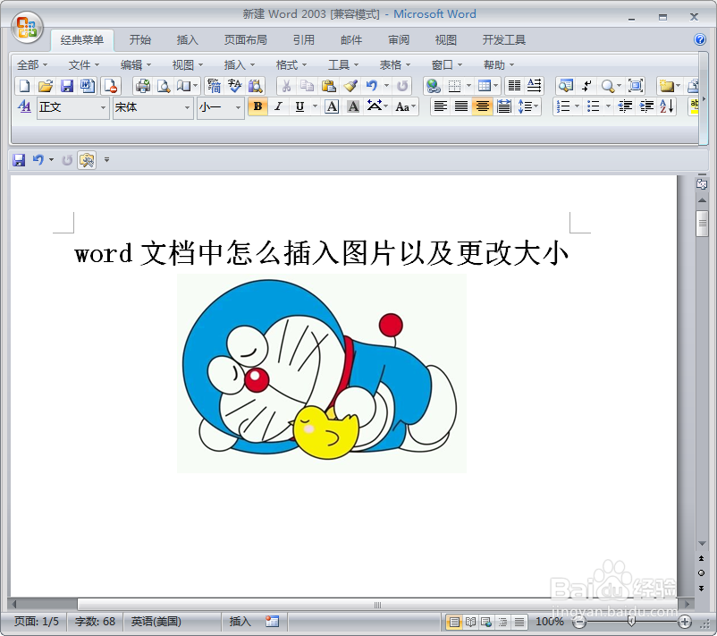Image resolution: width=717 pixels, height=636 pixels.
Task: Open the Document Map icon
Action: 566,86
